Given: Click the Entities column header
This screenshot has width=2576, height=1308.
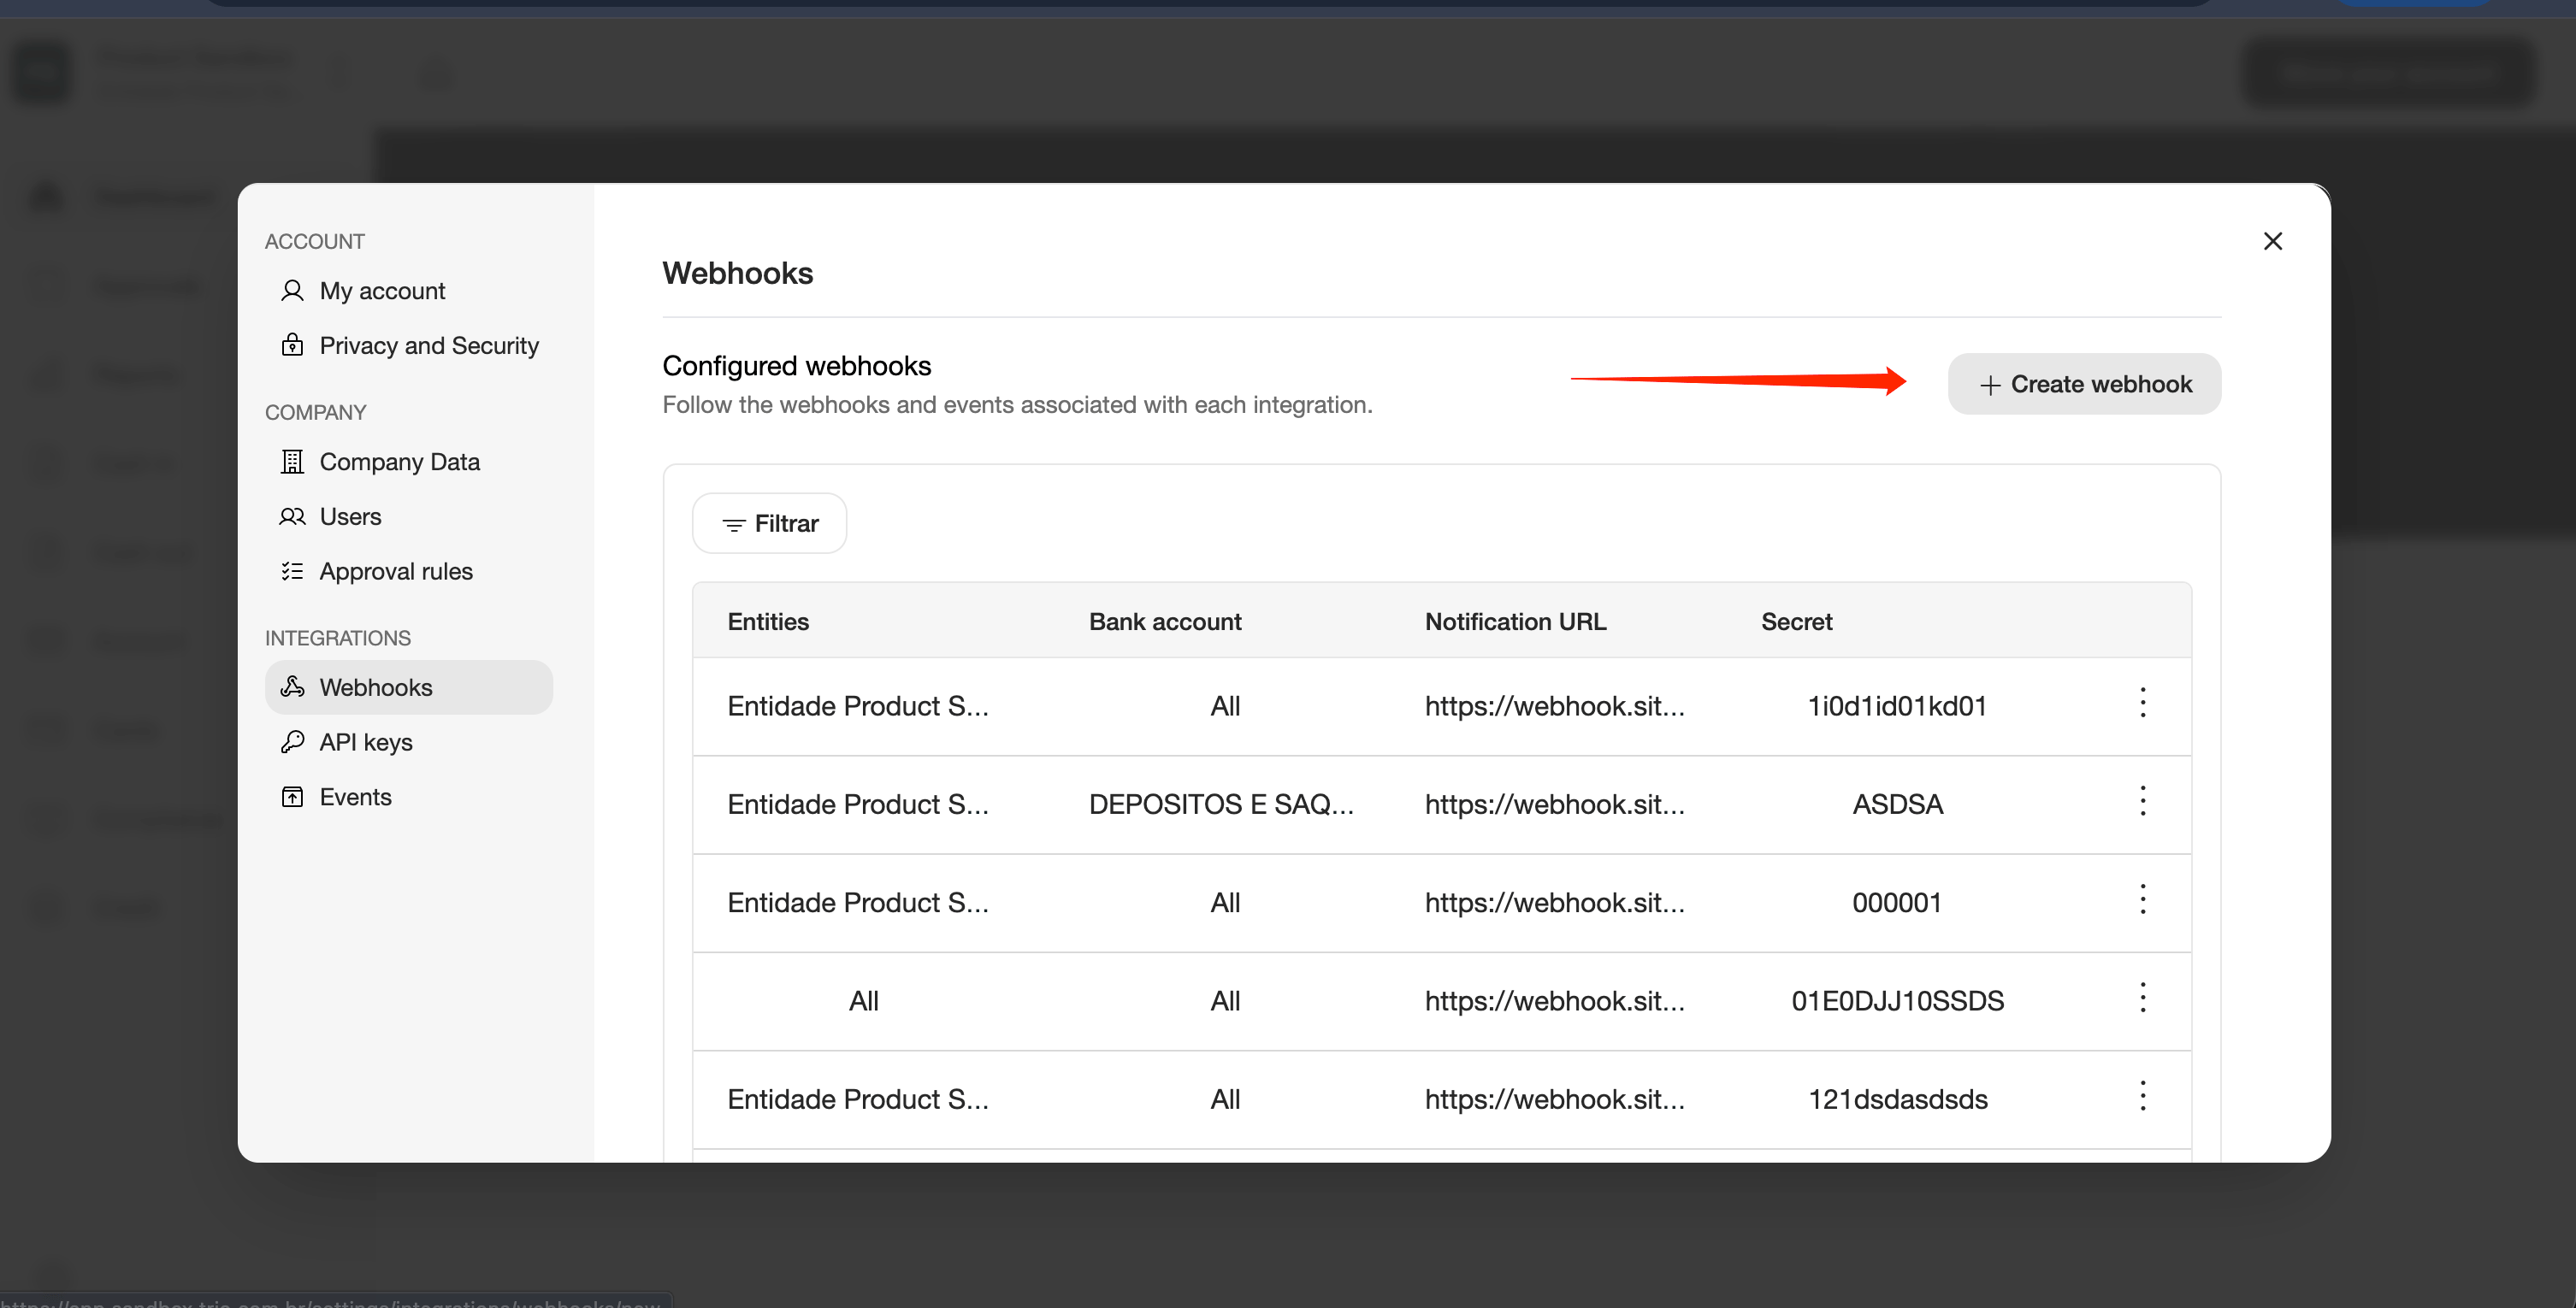Looking at the screenshot, I should (x=768, y=622).
